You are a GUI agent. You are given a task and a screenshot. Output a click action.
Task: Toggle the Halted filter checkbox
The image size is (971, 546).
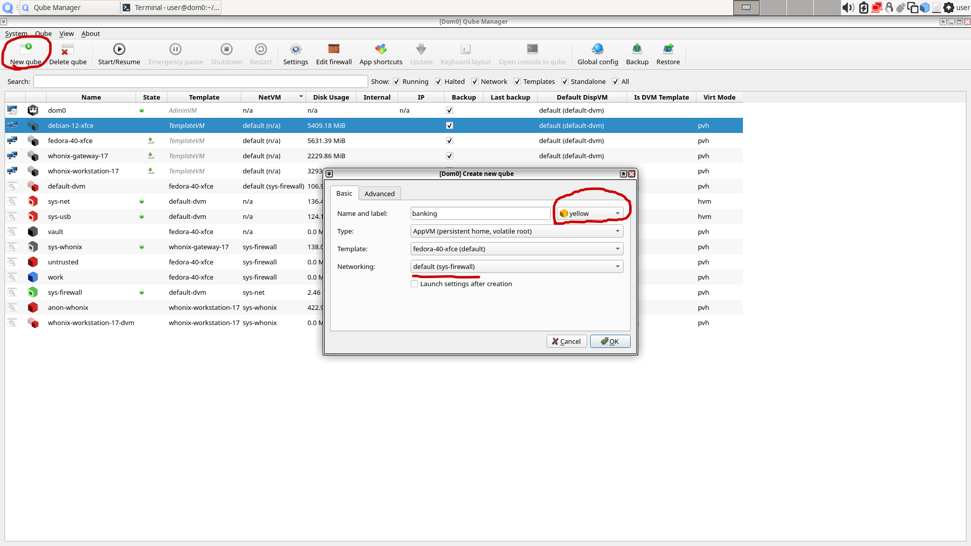[438, 81]
